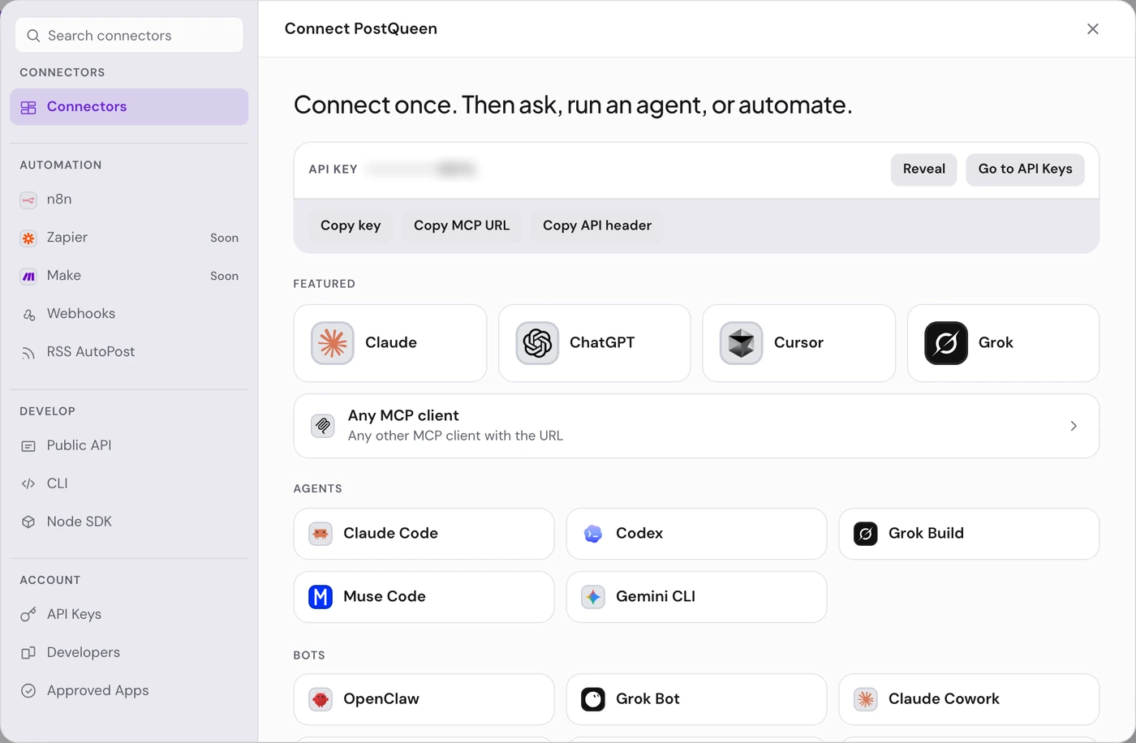Screen dimensions: 1136x743
Task: Click the Node SDK cube icon
Action: pos(28,522)
